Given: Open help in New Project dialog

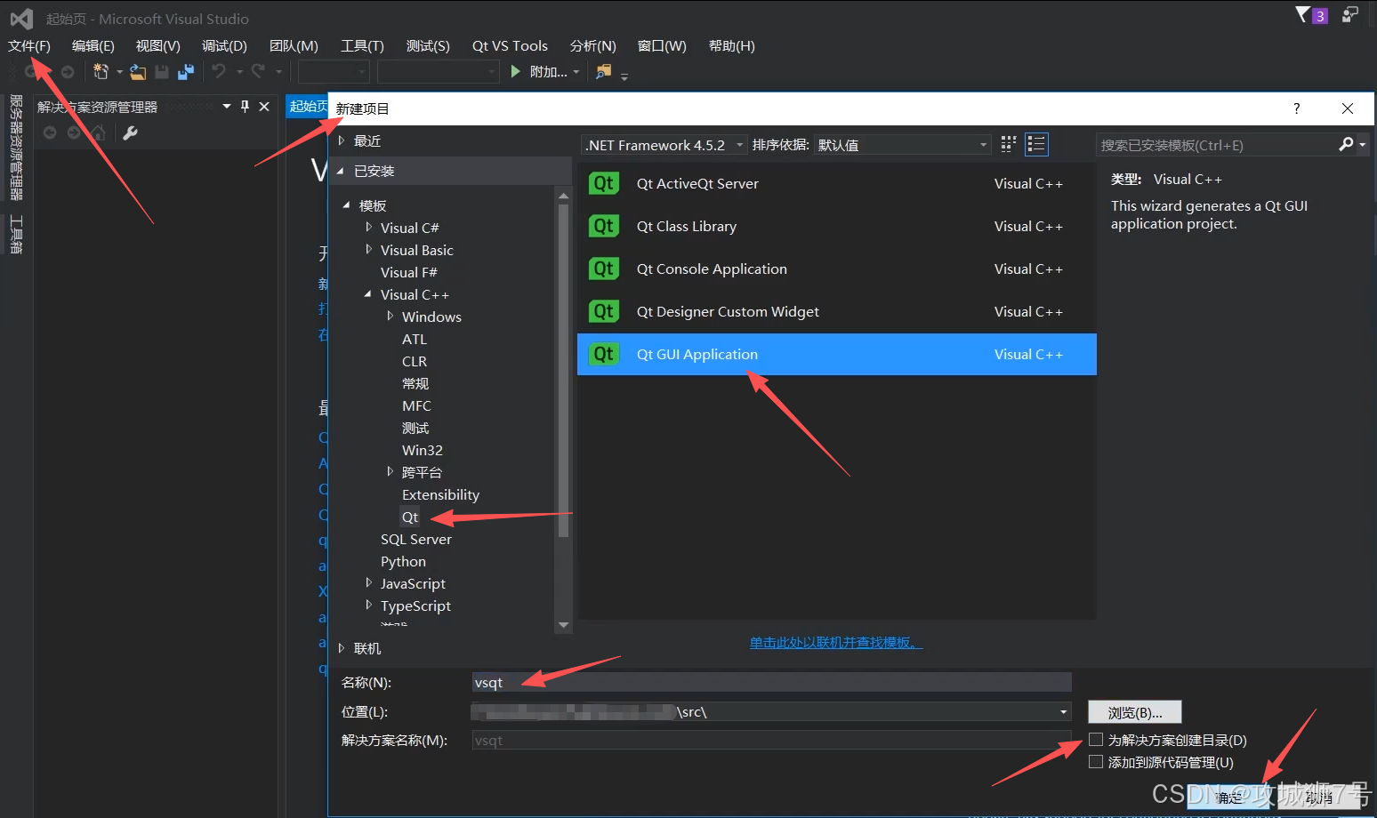Looking at the screenshot, I should pos(1296,108).
